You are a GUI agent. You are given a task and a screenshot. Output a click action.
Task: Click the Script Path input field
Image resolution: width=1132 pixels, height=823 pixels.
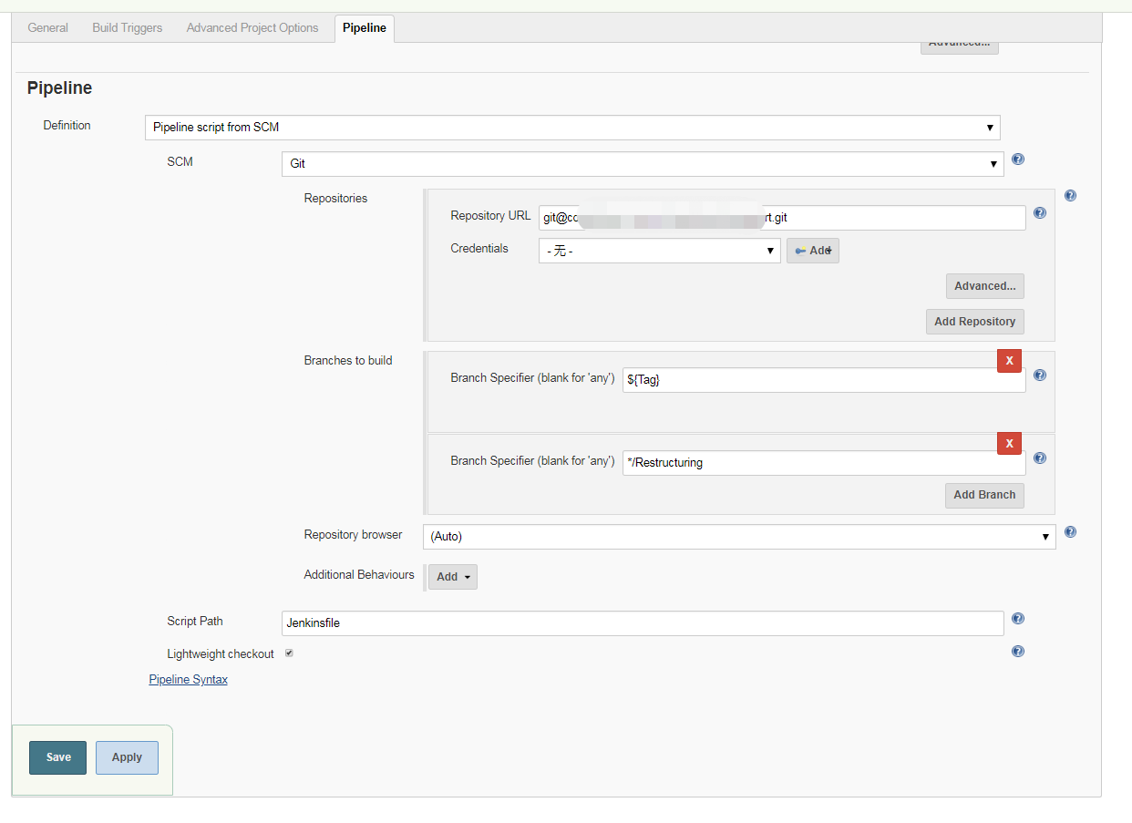(x=643, y=623)
